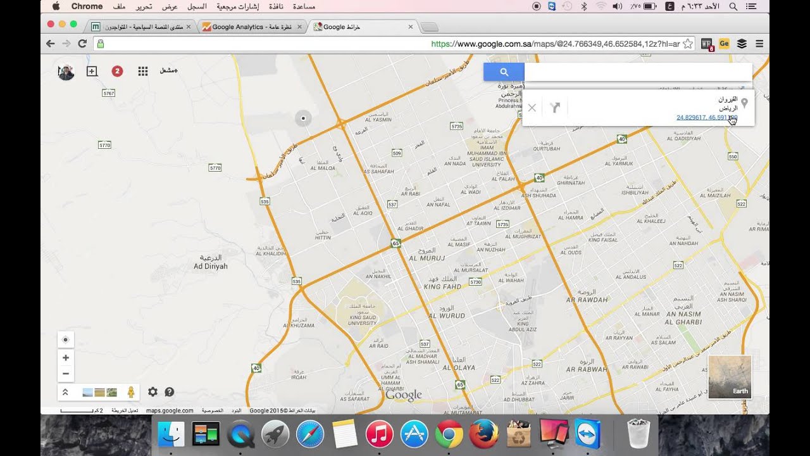Open the البنود terms link
The width and height of the screenshot is (810, 456).
pyautogui.click(x=236, y=410)
